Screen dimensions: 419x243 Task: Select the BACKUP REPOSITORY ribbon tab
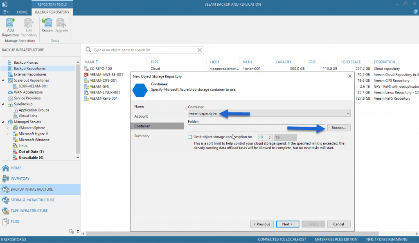[x=52, y=12]
